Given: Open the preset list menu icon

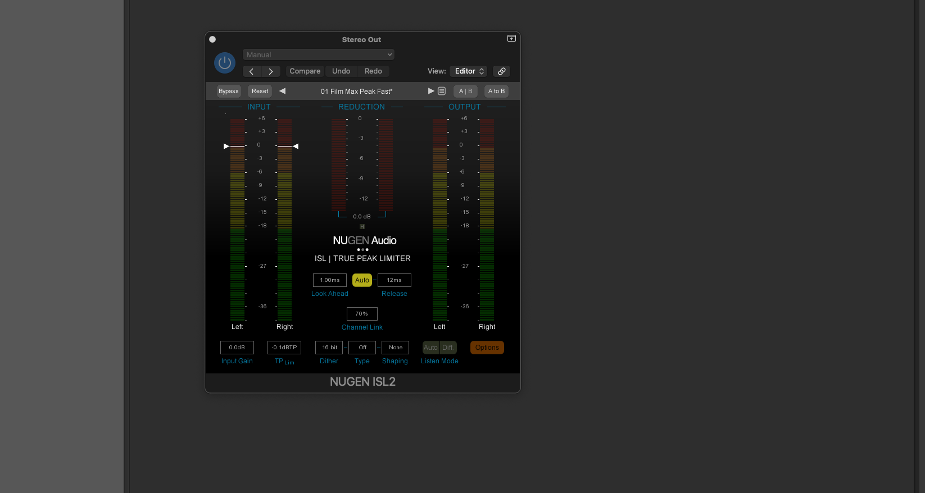Looking at the screenshot, I should [442, 91].
